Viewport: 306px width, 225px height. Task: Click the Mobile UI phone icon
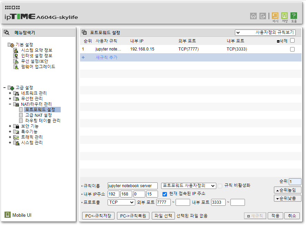pos(8,215)
